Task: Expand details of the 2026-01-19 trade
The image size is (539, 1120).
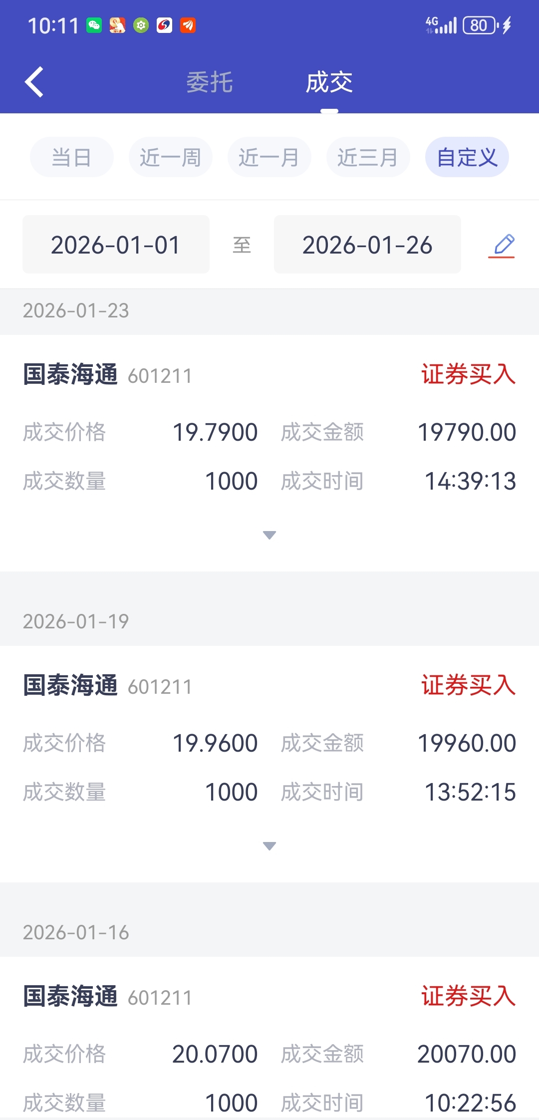Action: click(x=269, y=846)
